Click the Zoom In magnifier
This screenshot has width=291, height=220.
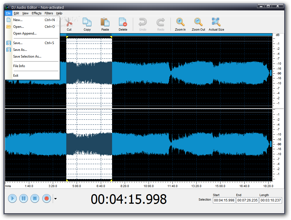tap(180, 24)
